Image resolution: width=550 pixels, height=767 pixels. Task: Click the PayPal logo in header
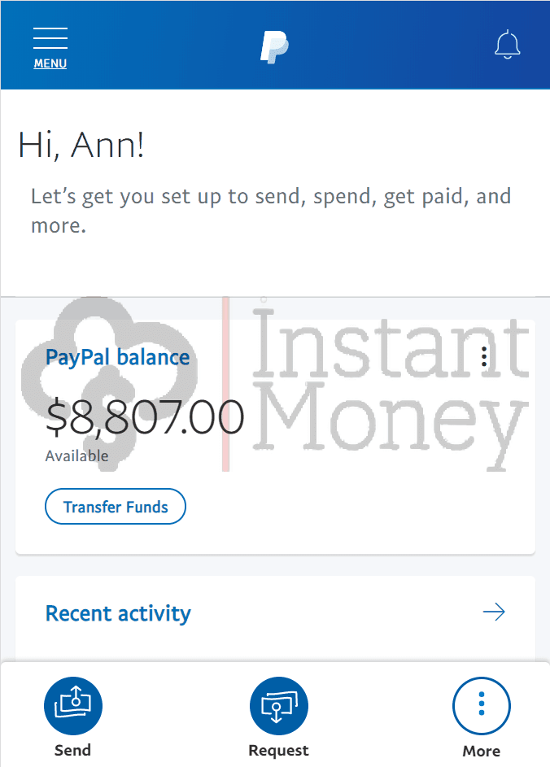click(x=274, y=47)
